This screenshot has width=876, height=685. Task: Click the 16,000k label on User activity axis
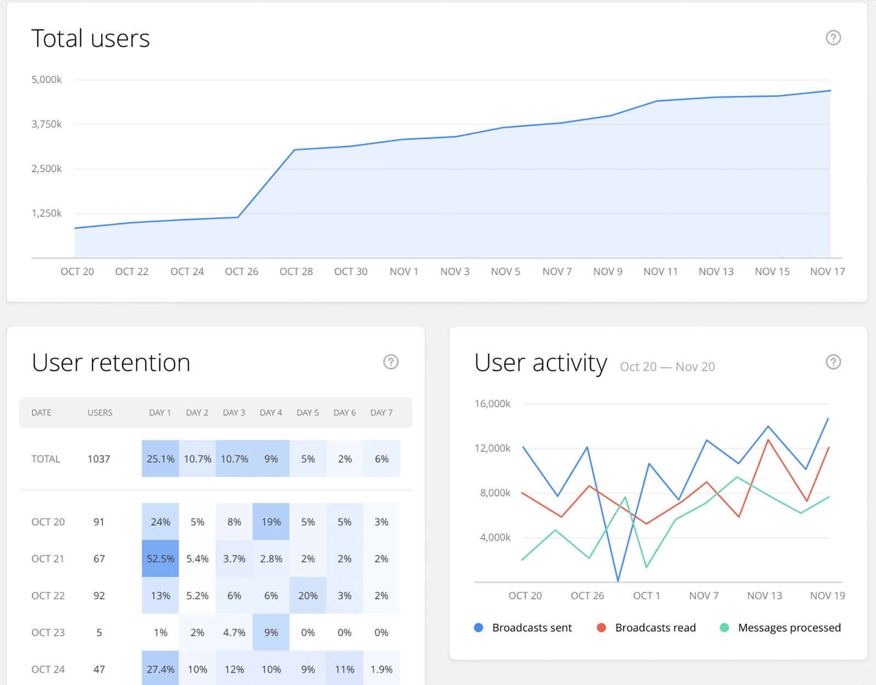coord(492,404)
